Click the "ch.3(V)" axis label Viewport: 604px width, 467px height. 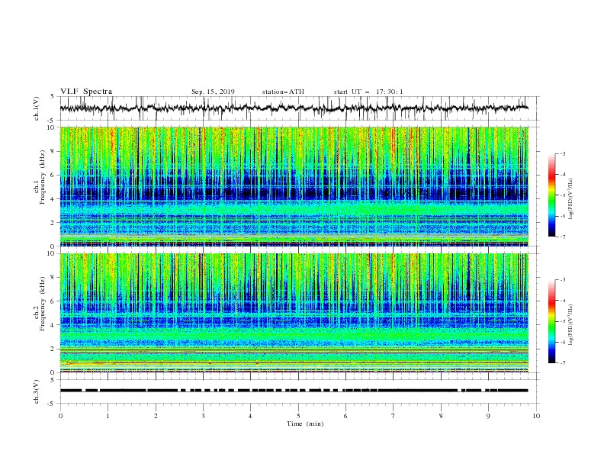pyautogui.click(x=37, y=391)
